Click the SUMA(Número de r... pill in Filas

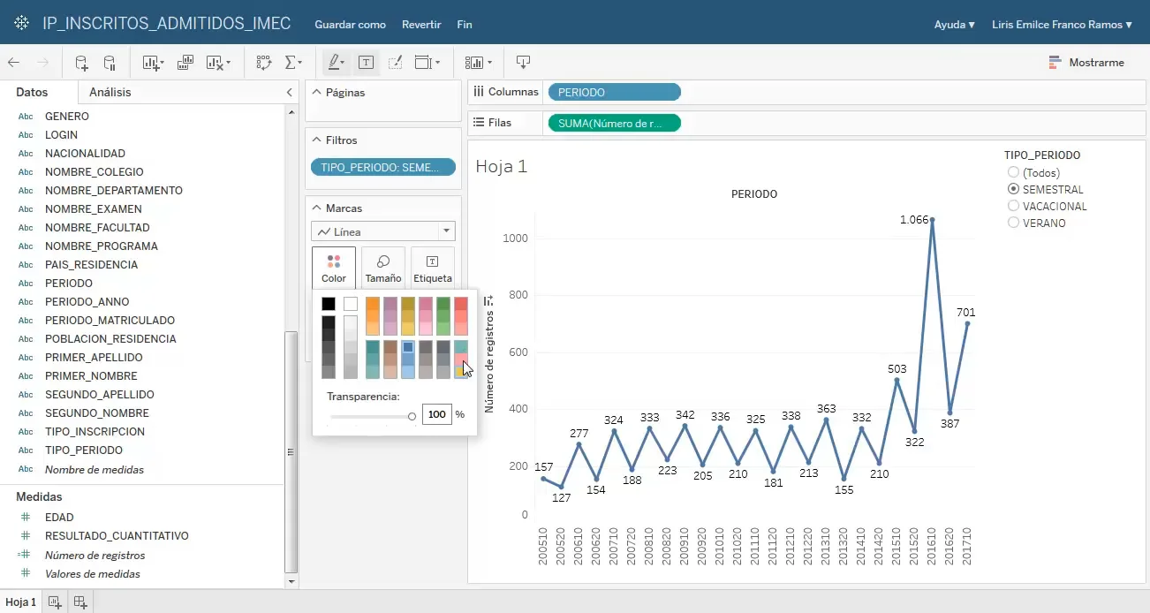pos(615,123)
